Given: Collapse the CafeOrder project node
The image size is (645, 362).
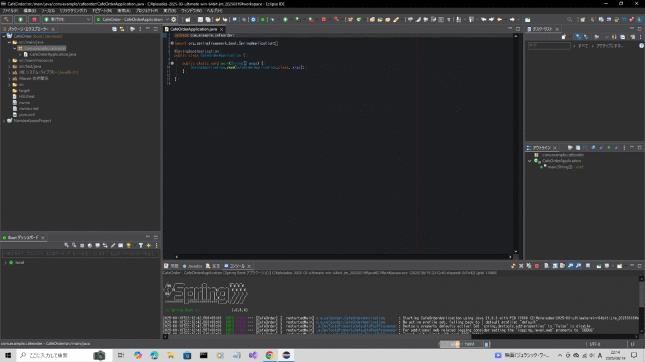Looking at the screenshot, I should pos(4,36).
